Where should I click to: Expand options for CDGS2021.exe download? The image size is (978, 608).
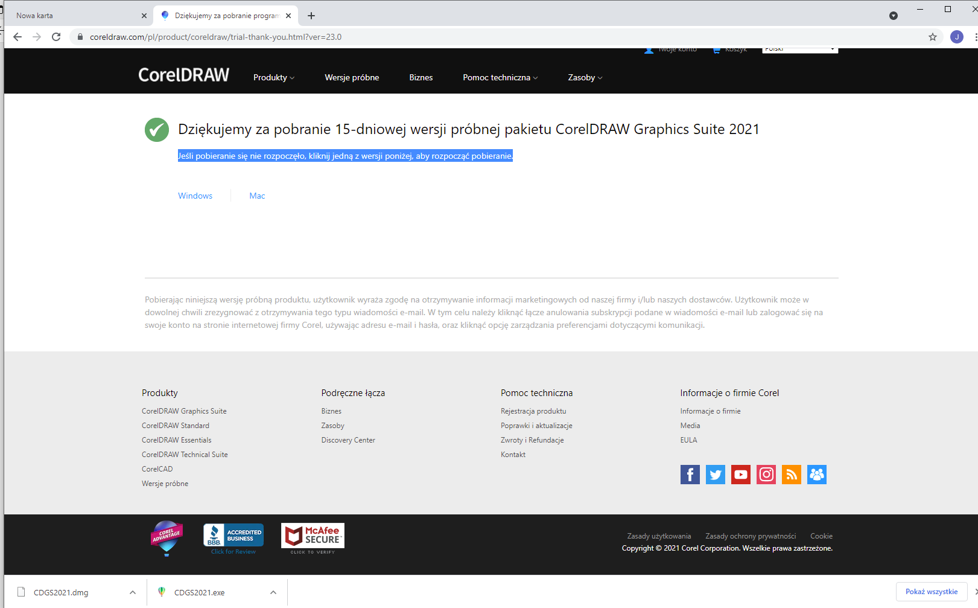point(273,592)
